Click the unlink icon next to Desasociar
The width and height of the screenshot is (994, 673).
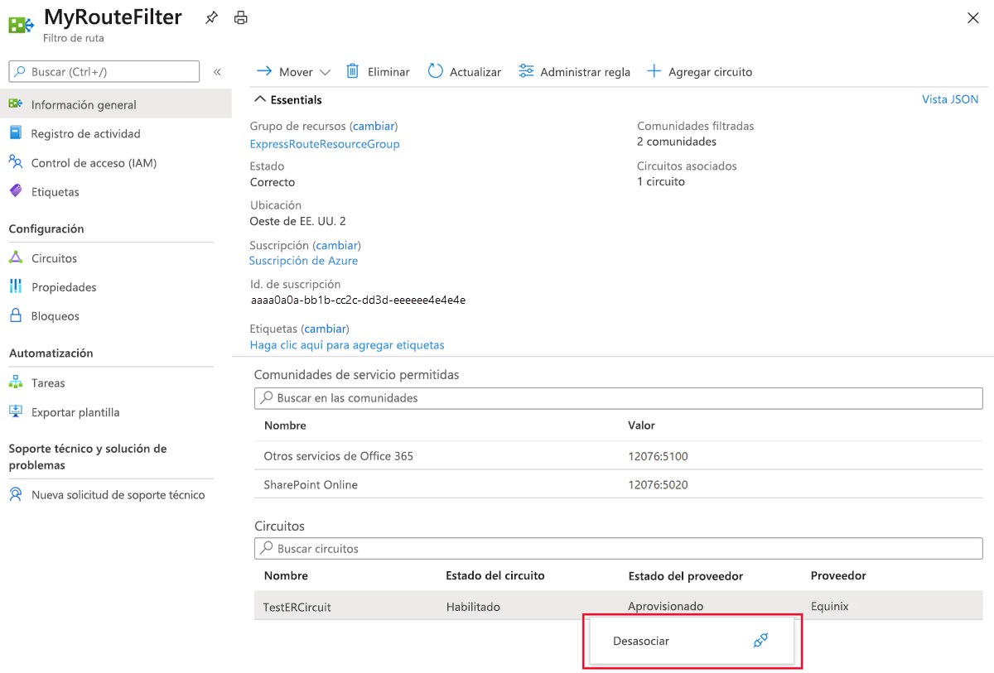[x=760, y=641]
